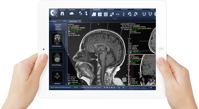
Task: Click 'Se: 1 / 11 SAG T1' overlay text
Action: tap(75, 30)
